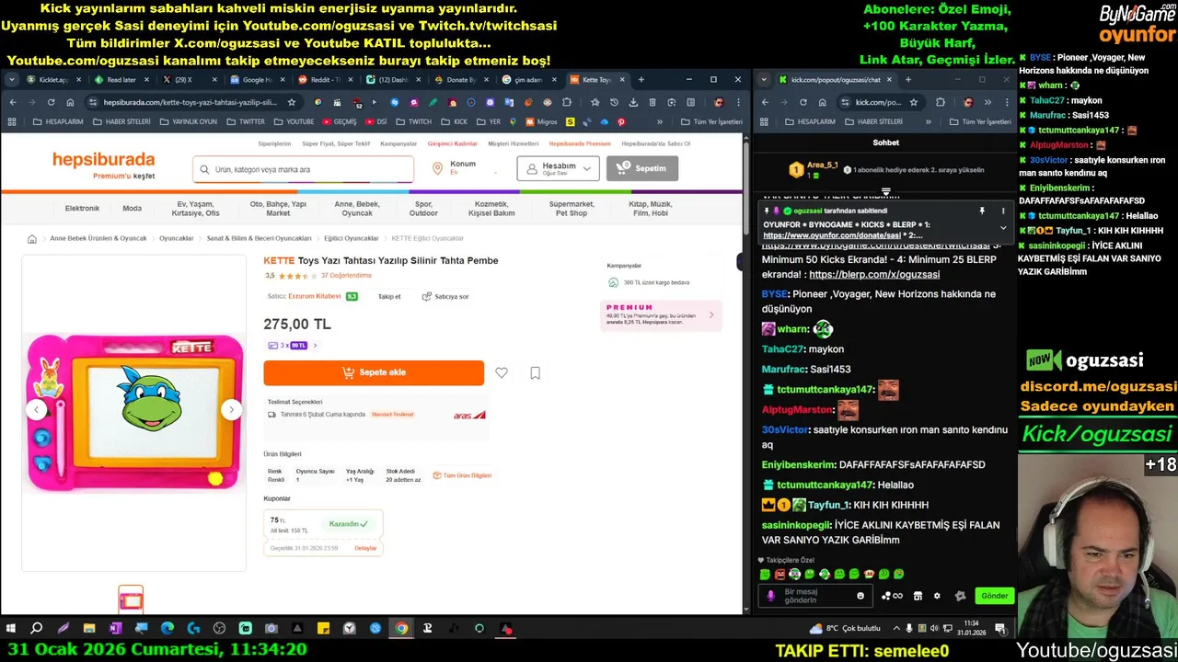Open the Konum location pin
Image resolution: width=1178 pixels, height=662 pixels.
(x=437, y=168)
